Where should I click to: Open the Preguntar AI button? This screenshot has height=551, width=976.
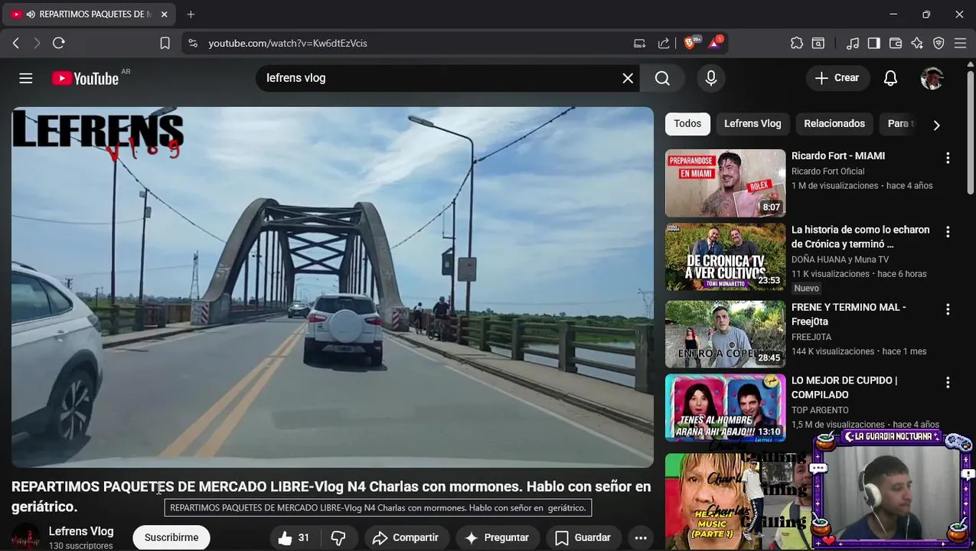pos(497,538)
